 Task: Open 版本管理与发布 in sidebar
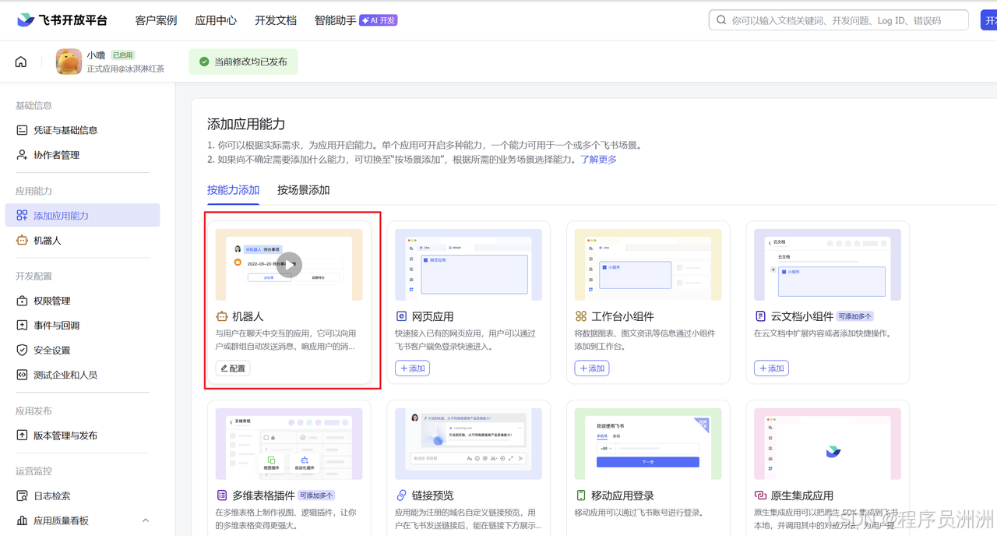[x=83, y=436]
